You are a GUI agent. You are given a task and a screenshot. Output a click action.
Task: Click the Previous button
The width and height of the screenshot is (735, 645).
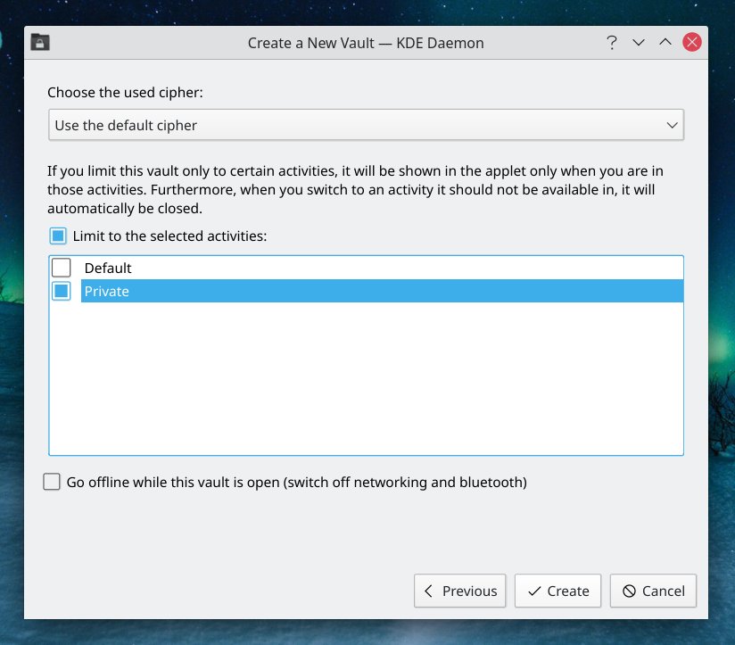point(459,591)
